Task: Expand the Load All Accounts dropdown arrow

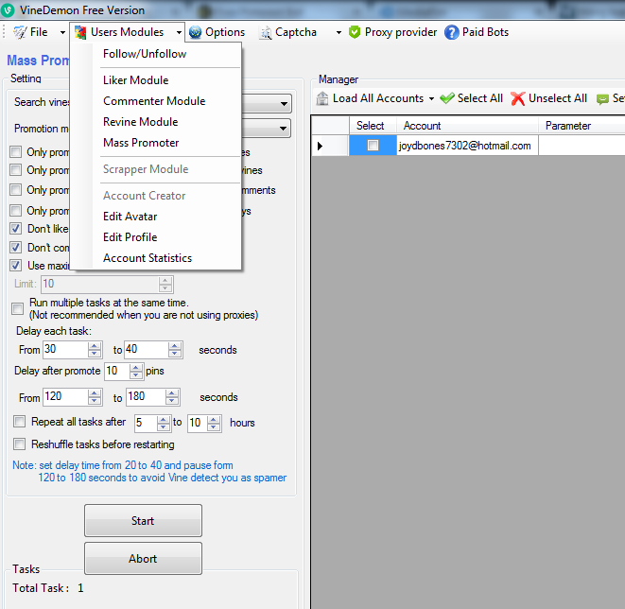Action: 431,98
